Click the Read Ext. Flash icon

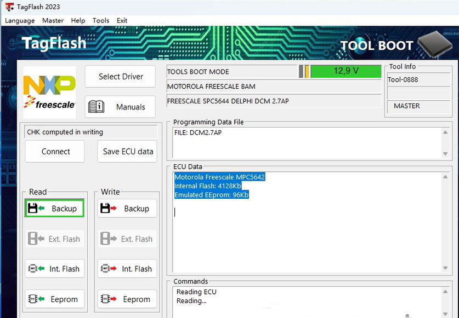pyautogui.click(x=36, y=239)
